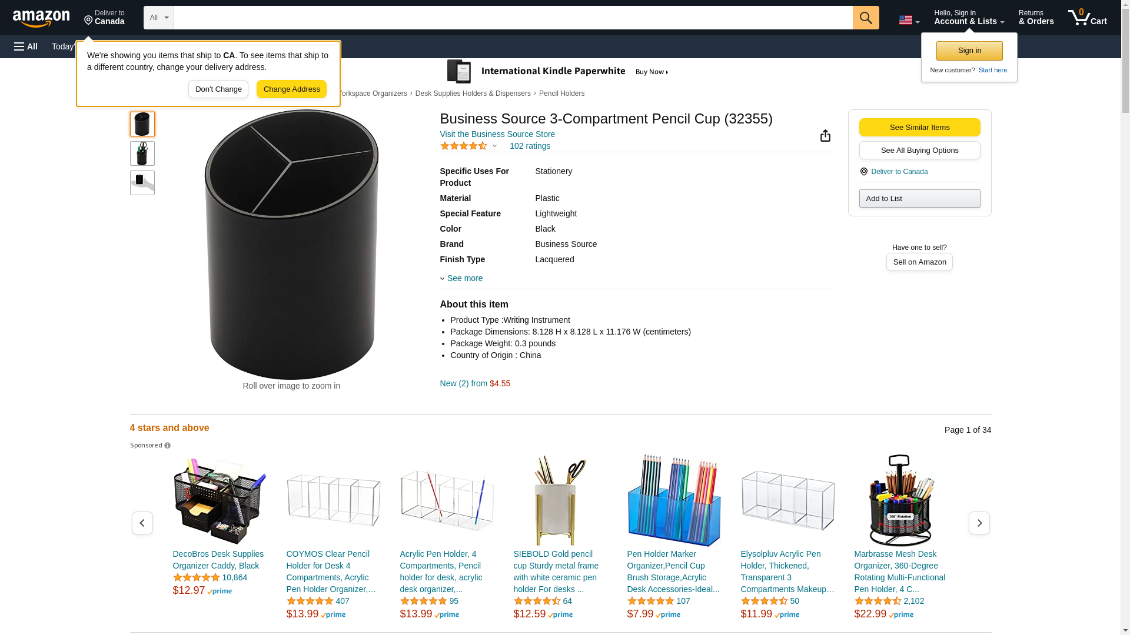The height and width of the screenshot is (635, 1130).
Task: Open Account & Lists menu
Action: [969, 18]
